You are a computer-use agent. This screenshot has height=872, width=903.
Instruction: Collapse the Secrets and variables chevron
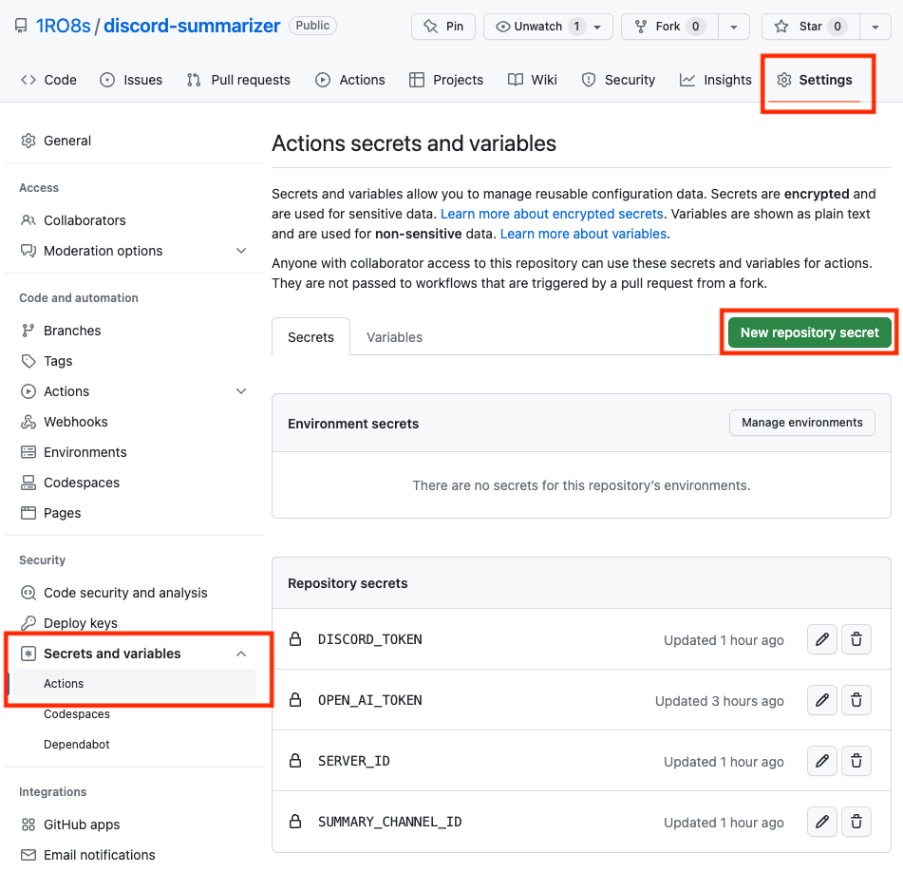(241, 654)
